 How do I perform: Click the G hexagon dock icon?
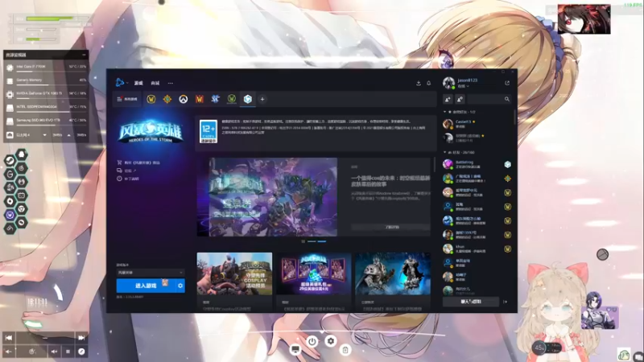[10, 174]
